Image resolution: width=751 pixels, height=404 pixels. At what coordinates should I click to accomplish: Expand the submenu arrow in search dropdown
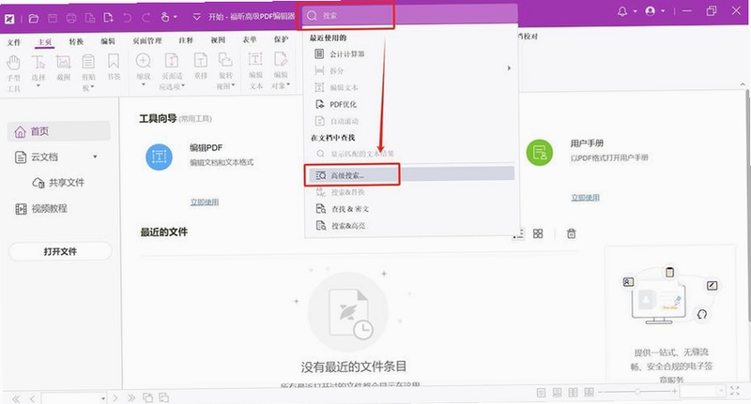coord(509,68)
